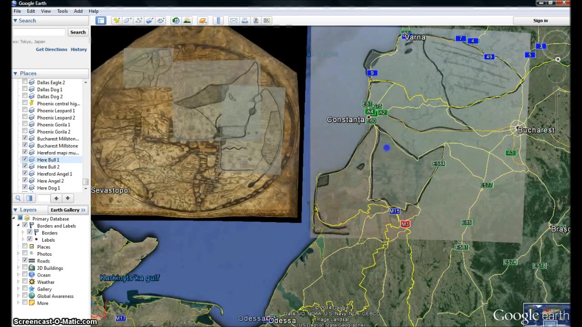Image resolution: width=582 pixels, height=327 pixels.
Task: Toggle sunlight across landscape icon
Action: point(187,20)
